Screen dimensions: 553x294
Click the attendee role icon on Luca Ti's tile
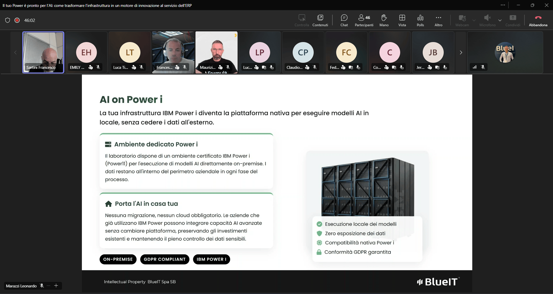coord(134,67)
